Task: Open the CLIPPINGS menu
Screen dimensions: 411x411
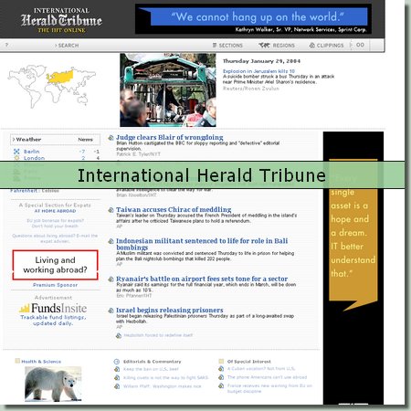Action: [x=330, y=46]
